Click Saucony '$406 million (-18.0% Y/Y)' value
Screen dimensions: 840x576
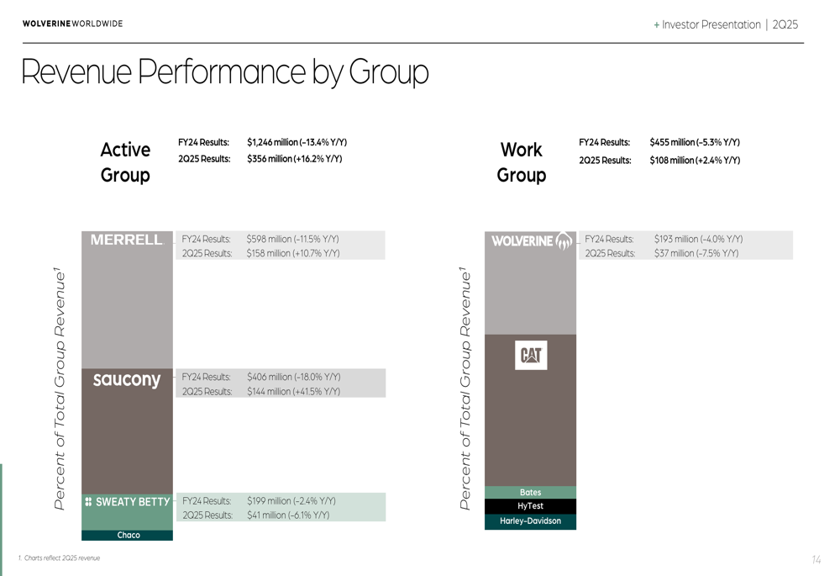point(293,377)
